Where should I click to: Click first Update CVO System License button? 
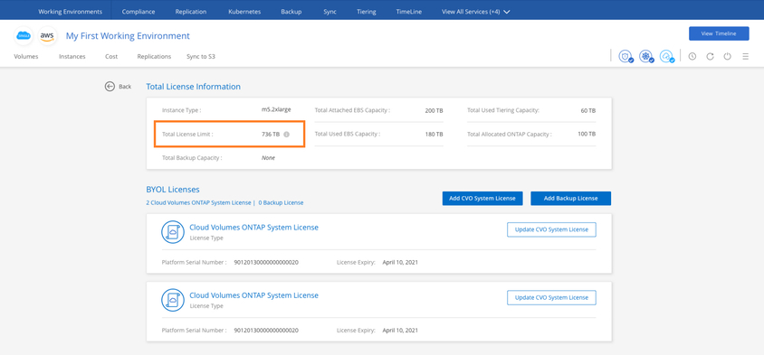[551, 229]
